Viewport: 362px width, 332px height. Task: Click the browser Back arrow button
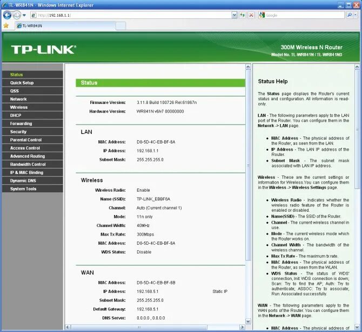click(x=7, y=16)
